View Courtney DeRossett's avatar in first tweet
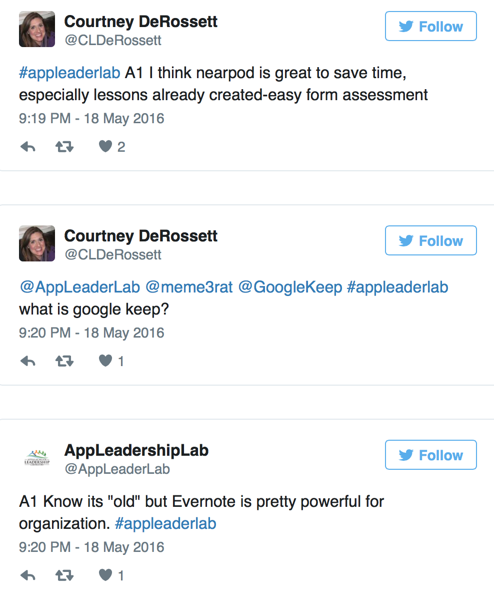Viewport: 494px width, 598px height. pos(37,29)
